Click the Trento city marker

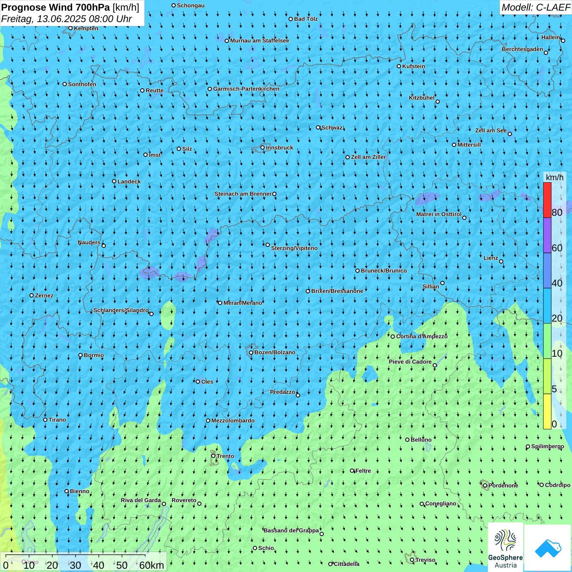tap(213, 456)
